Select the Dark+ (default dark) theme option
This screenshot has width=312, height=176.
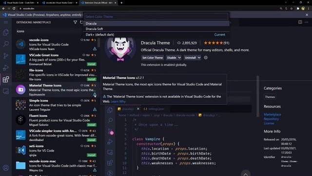point(156,35)
